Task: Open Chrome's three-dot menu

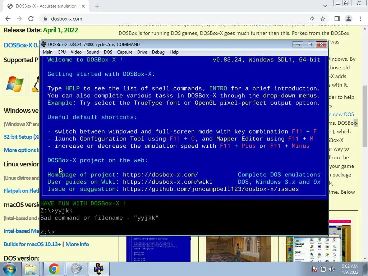Action: [x=360, y=19]
